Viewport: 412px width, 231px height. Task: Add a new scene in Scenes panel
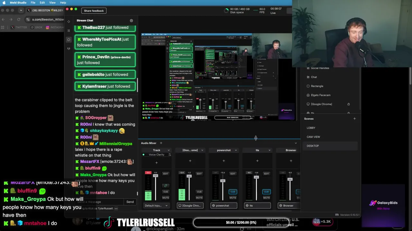(x=354, y=119)
